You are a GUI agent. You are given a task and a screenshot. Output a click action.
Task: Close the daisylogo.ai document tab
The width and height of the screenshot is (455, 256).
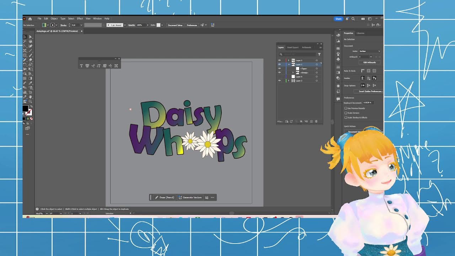(x=82, y=31)
